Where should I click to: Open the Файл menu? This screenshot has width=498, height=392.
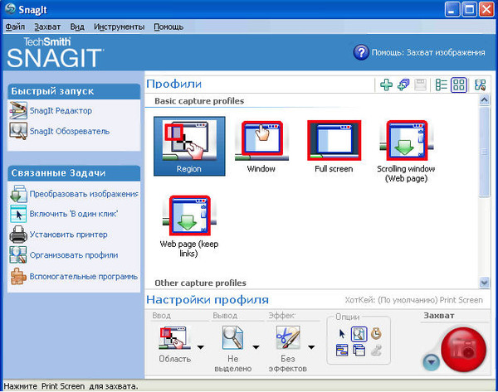[15, 27]
